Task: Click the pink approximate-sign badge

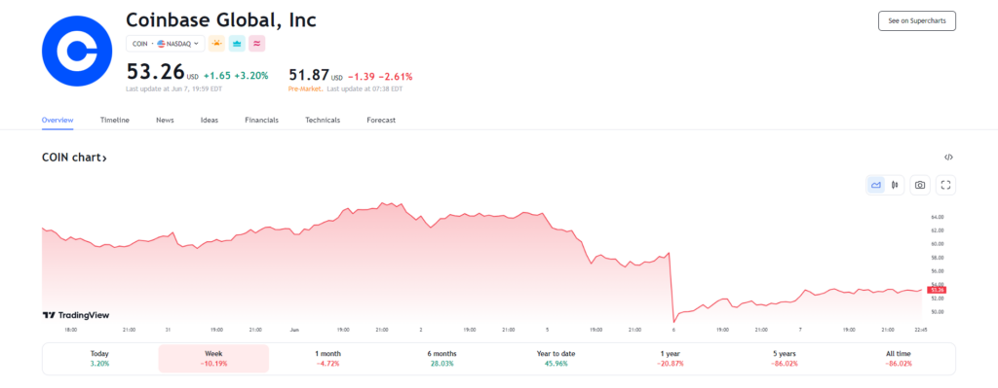Action: [x=257, y=44]
